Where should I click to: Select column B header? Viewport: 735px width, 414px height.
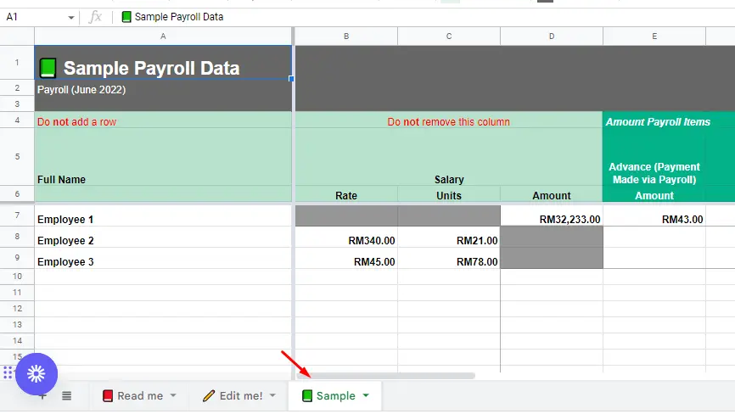point(346,36)
